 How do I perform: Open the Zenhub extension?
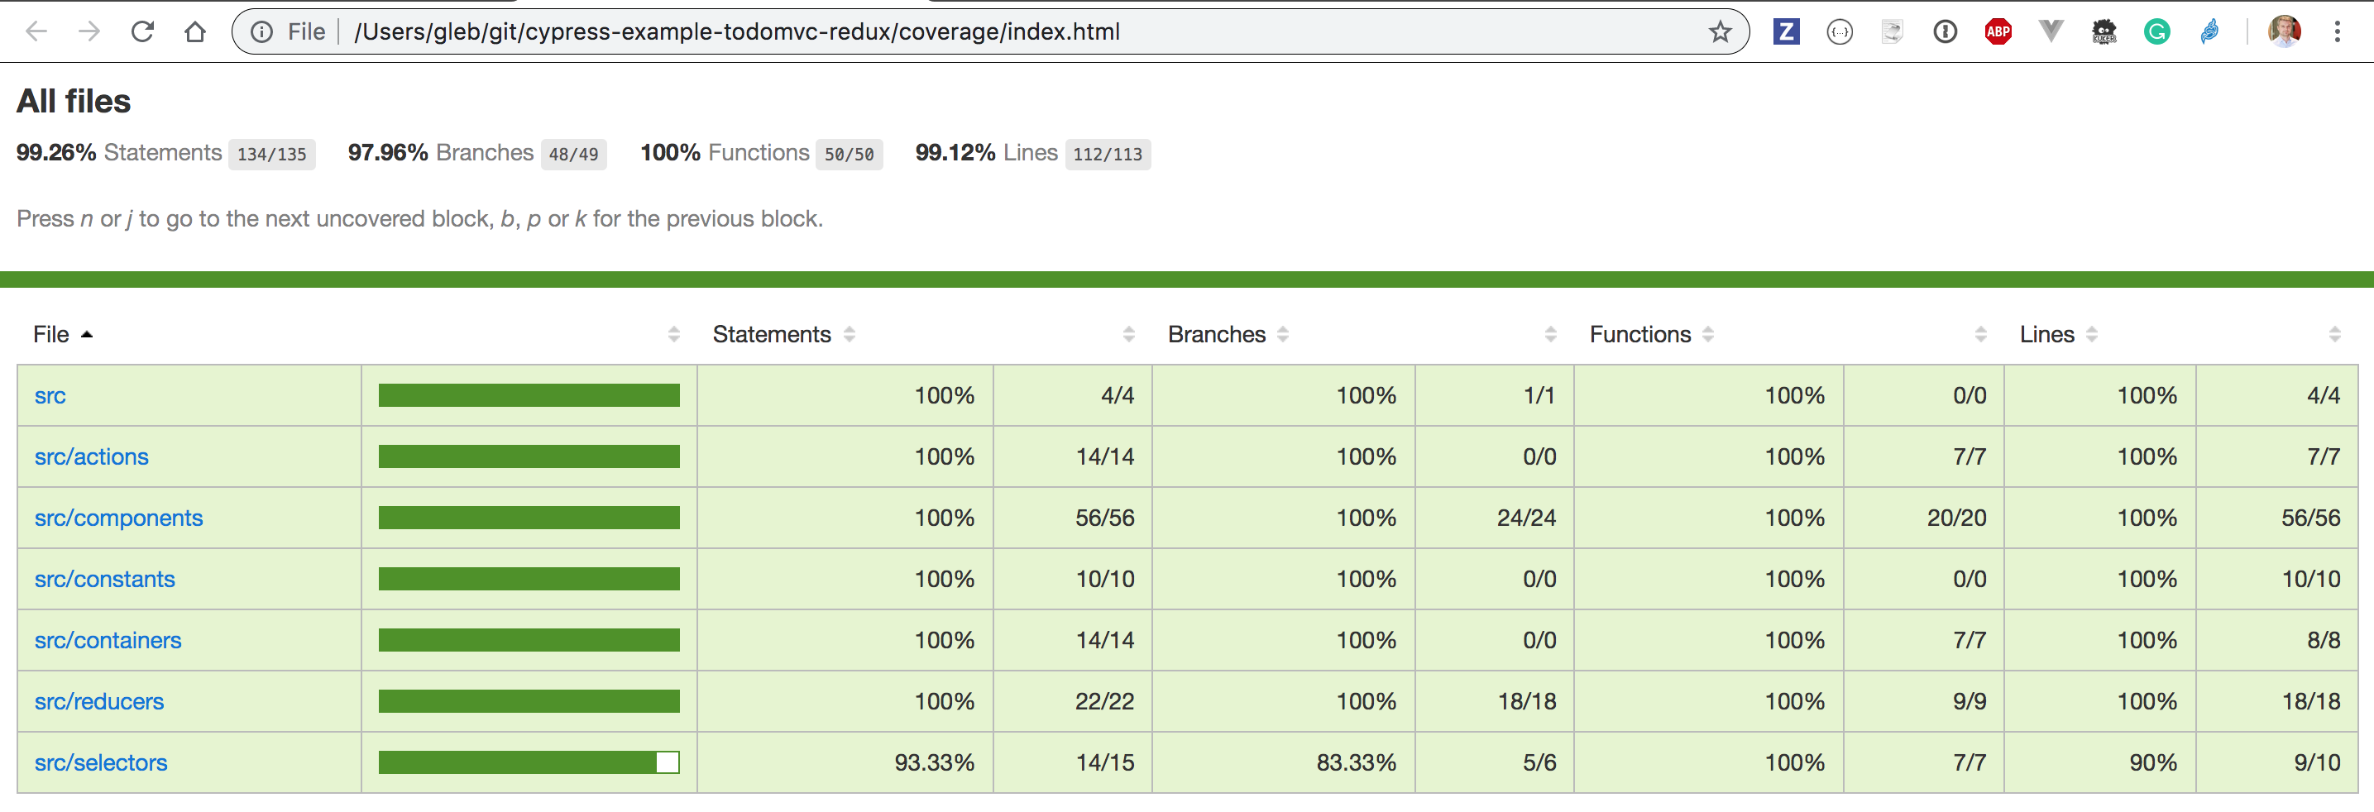(x=1786, y=31)
